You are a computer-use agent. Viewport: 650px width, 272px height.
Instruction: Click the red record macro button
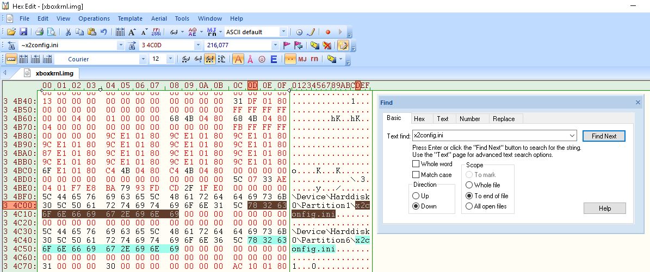pyautogui.click(x=328, y=32)
